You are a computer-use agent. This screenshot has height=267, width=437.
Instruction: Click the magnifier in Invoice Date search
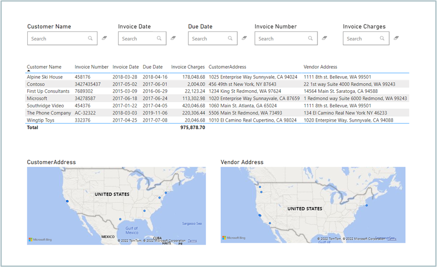(159, 38)
